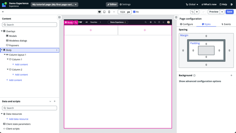The height and width of the screenshot is (133, 236).
Task: Focus the Data and scripts search field
Action: click(29, 108)
